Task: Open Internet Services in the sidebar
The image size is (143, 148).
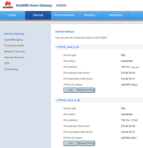Action: 14,57
